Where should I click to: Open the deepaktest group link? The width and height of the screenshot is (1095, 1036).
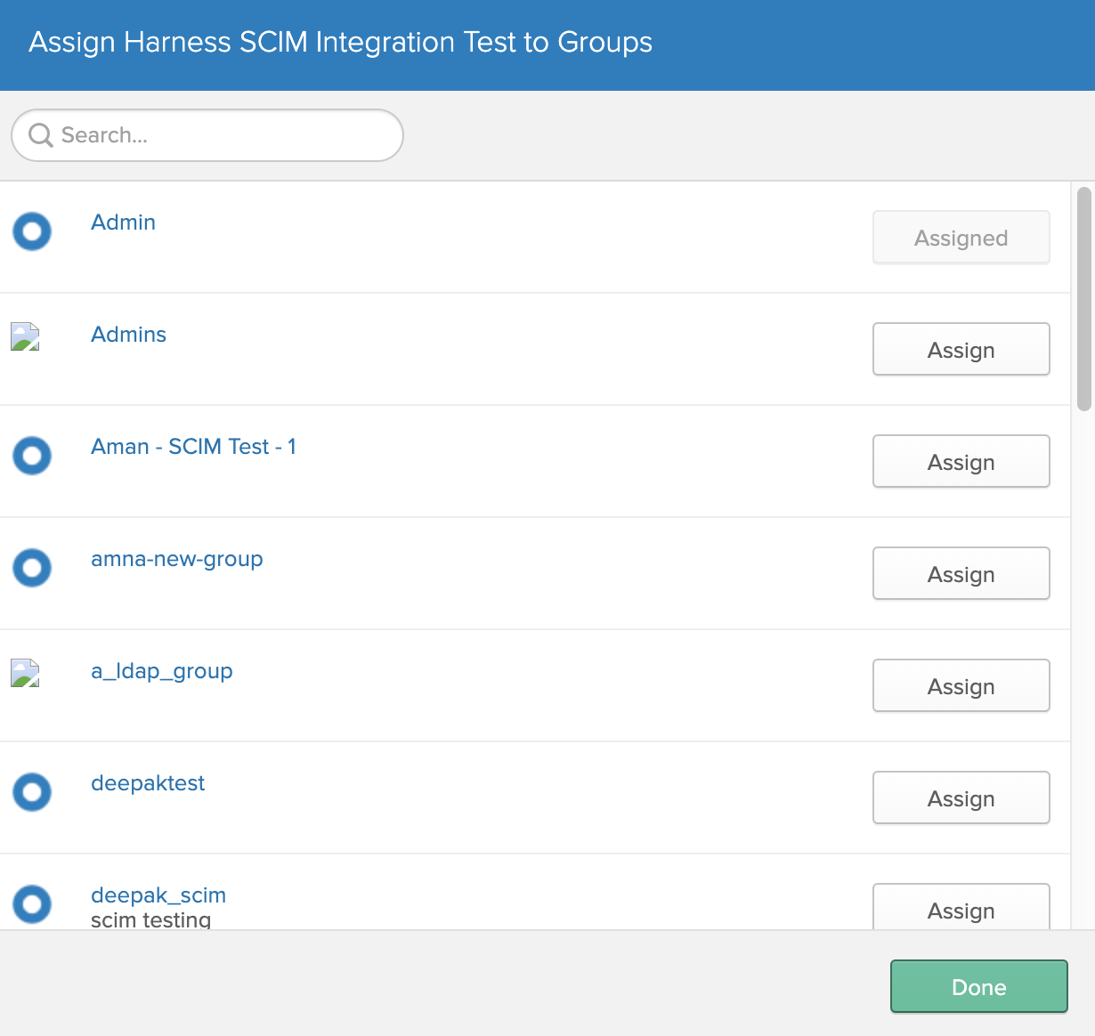pyautogui.click(x=148, y=783)
